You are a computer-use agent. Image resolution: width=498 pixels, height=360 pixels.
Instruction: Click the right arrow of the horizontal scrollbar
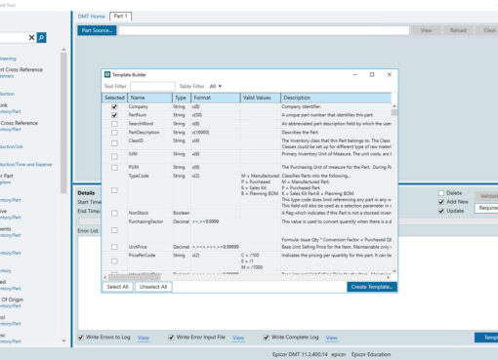[x=388, y=277]
